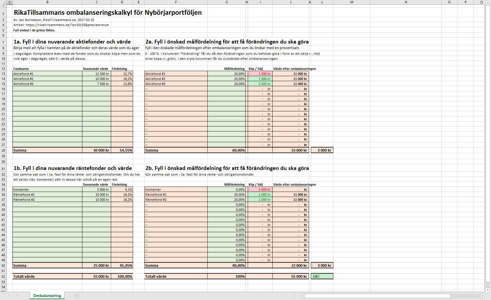Screen dimensions: 491x300
Task: Add a new sheet with plus icon
Action: click(77, 296)
